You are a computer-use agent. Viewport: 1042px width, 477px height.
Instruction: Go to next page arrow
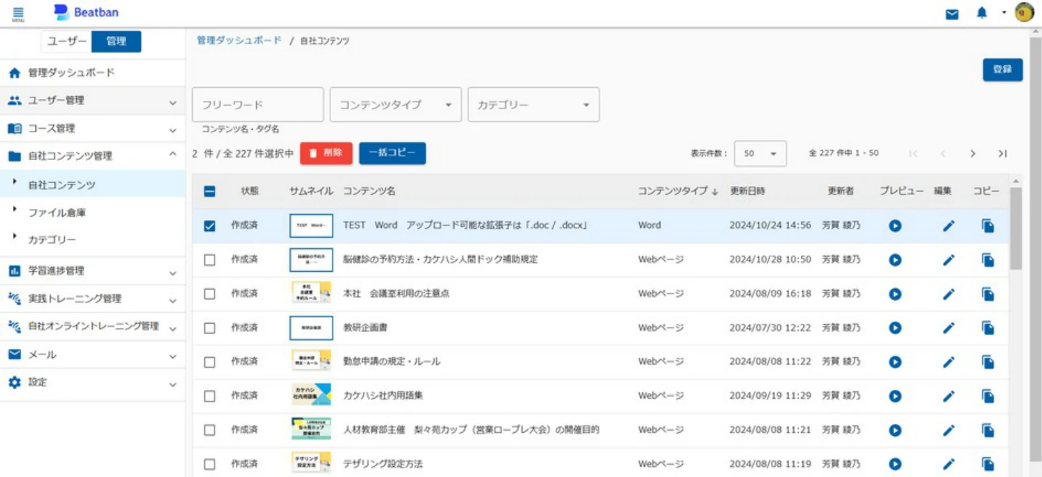click(973, 153)
